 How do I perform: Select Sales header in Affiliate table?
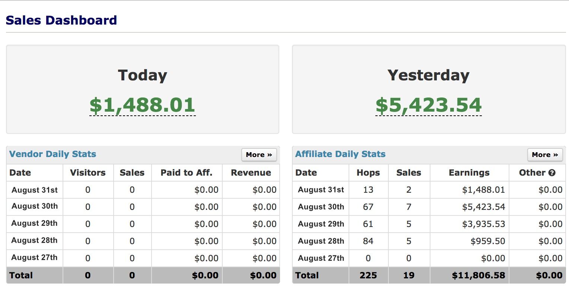(409, 173)
